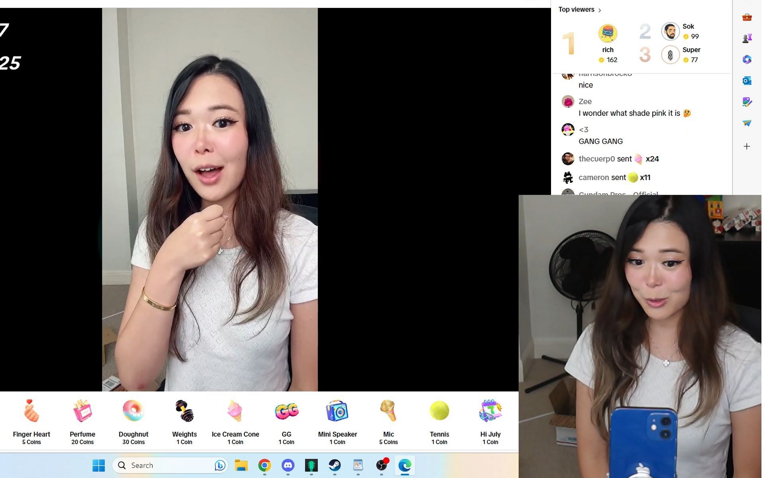
Task: Open the Steam app in taskbar
Action: (x=335, y=465)
